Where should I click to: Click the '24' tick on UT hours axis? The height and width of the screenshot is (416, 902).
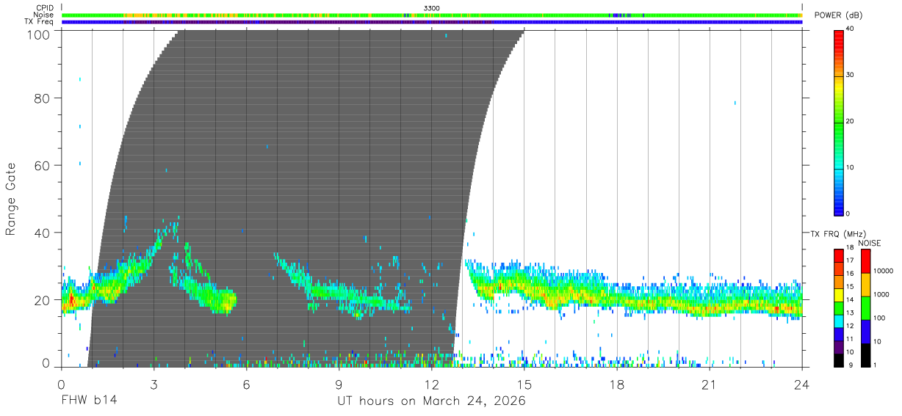point(801,384)
